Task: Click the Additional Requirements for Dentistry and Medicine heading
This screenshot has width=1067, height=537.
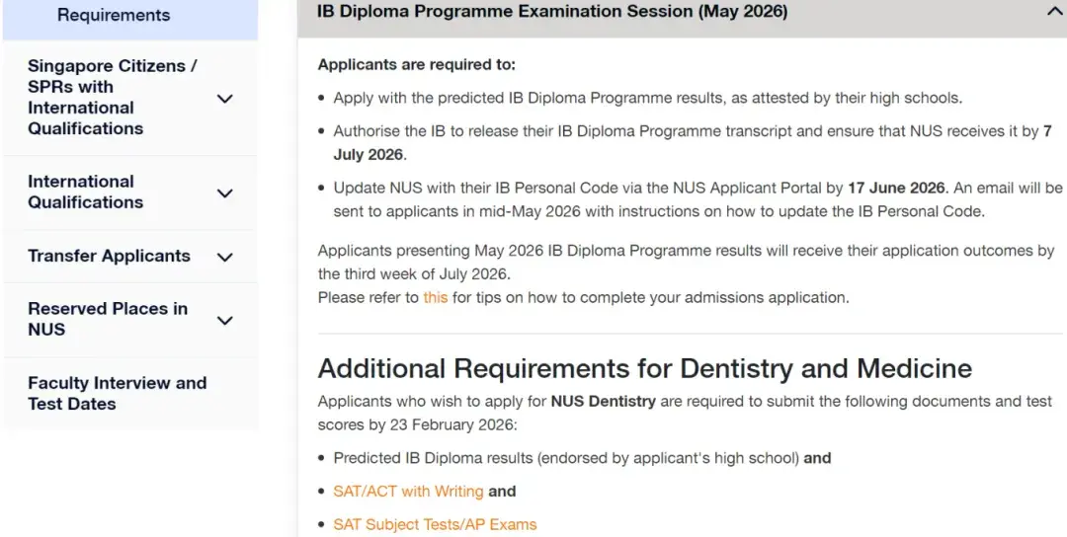Action: coord(644,368)
